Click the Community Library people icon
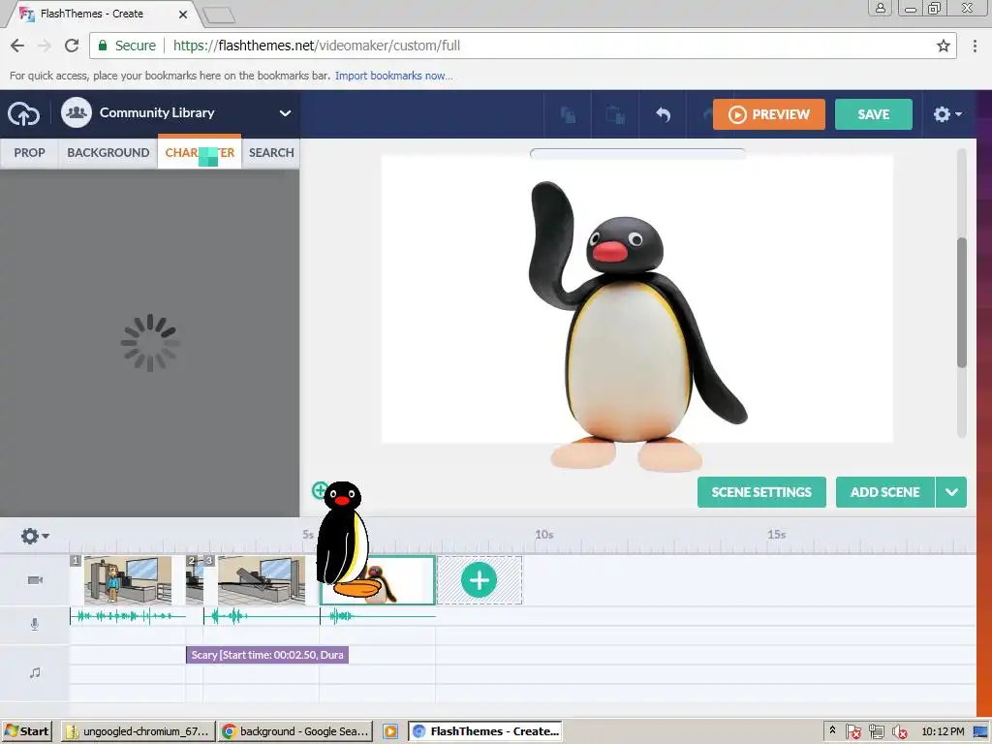This screenshot has height=744, width=992. (x=77, y=112)
